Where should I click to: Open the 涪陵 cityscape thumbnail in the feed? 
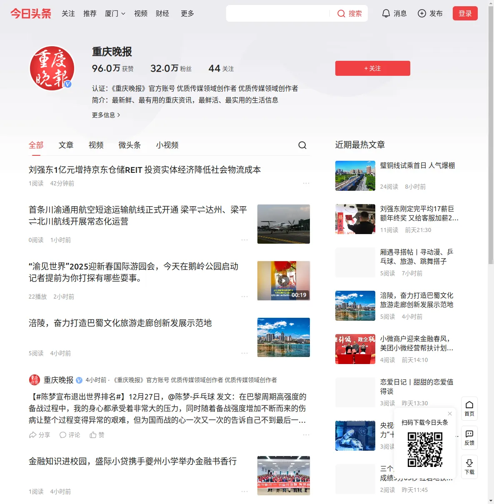(x=284, y=337)
